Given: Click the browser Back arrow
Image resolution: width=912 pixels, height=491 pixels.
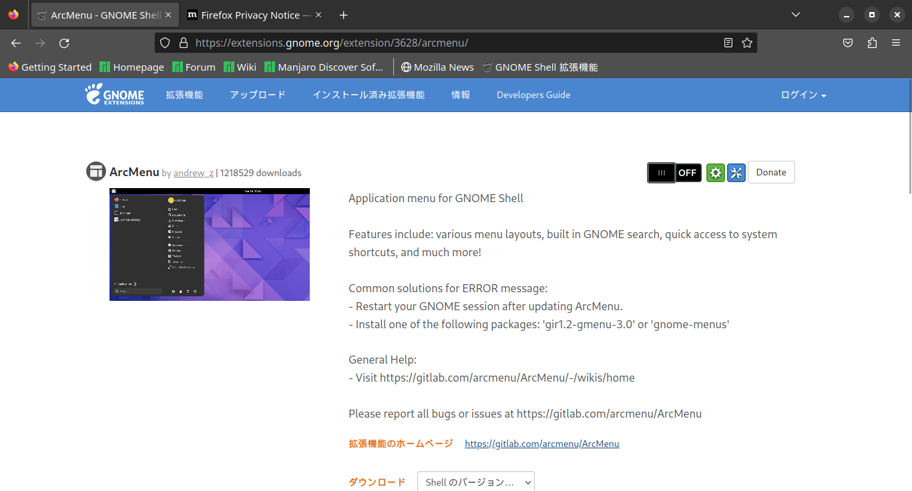Looking at the screenshot, I should (x=16, y=43).
